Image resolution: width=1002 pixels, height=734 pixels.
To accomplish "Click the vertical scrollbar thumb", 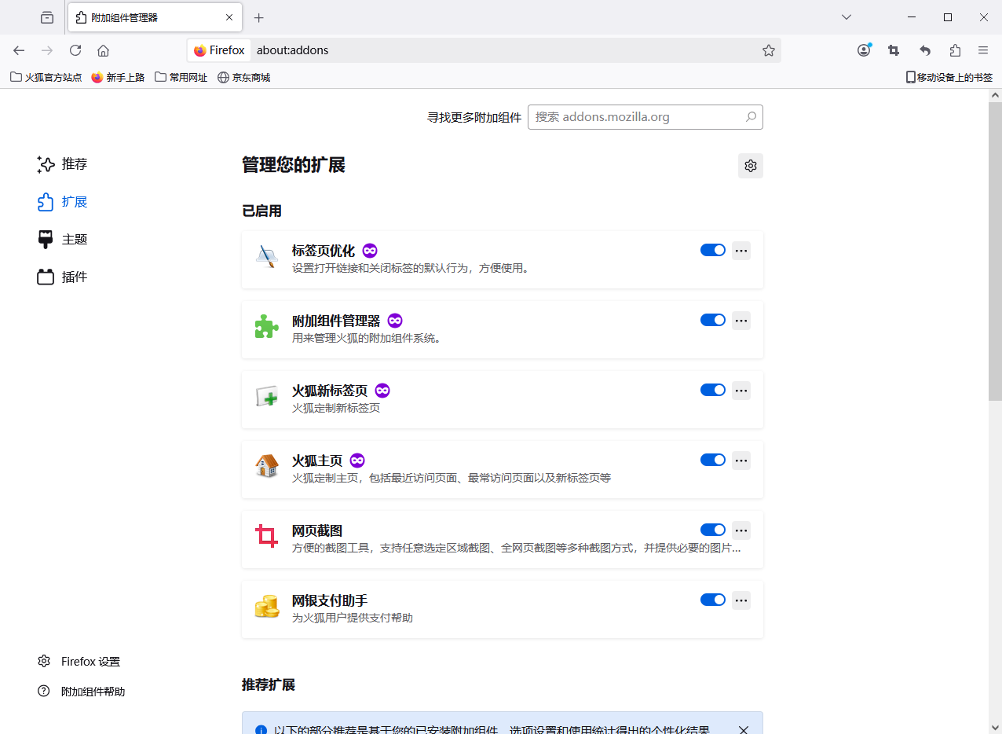I will tap(995, 251).
